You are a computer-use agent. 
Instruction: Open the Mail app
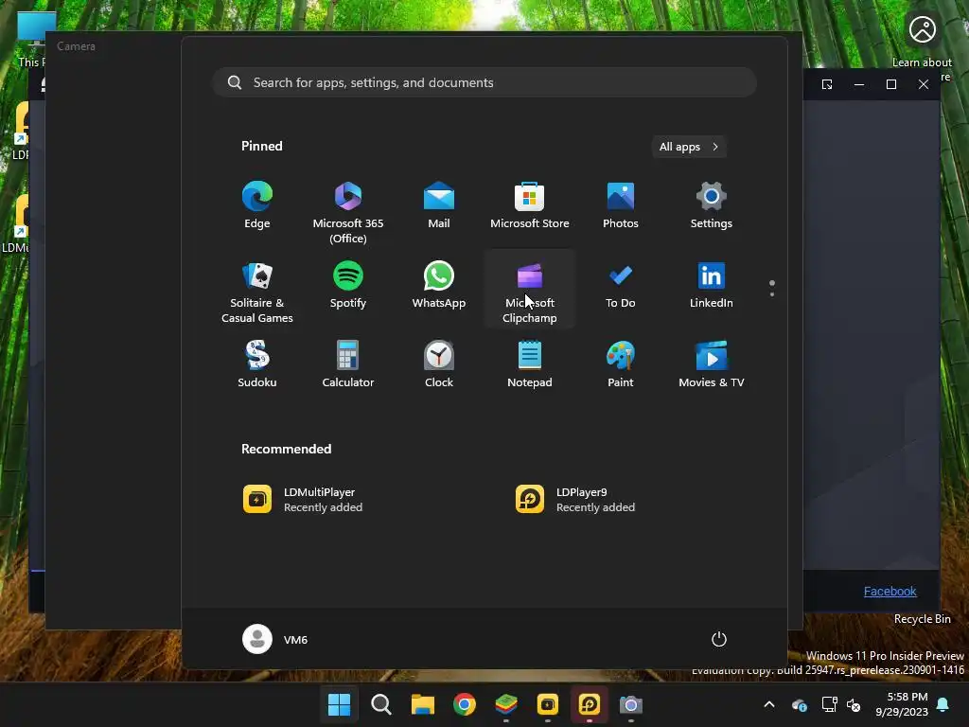click(439, 205)
